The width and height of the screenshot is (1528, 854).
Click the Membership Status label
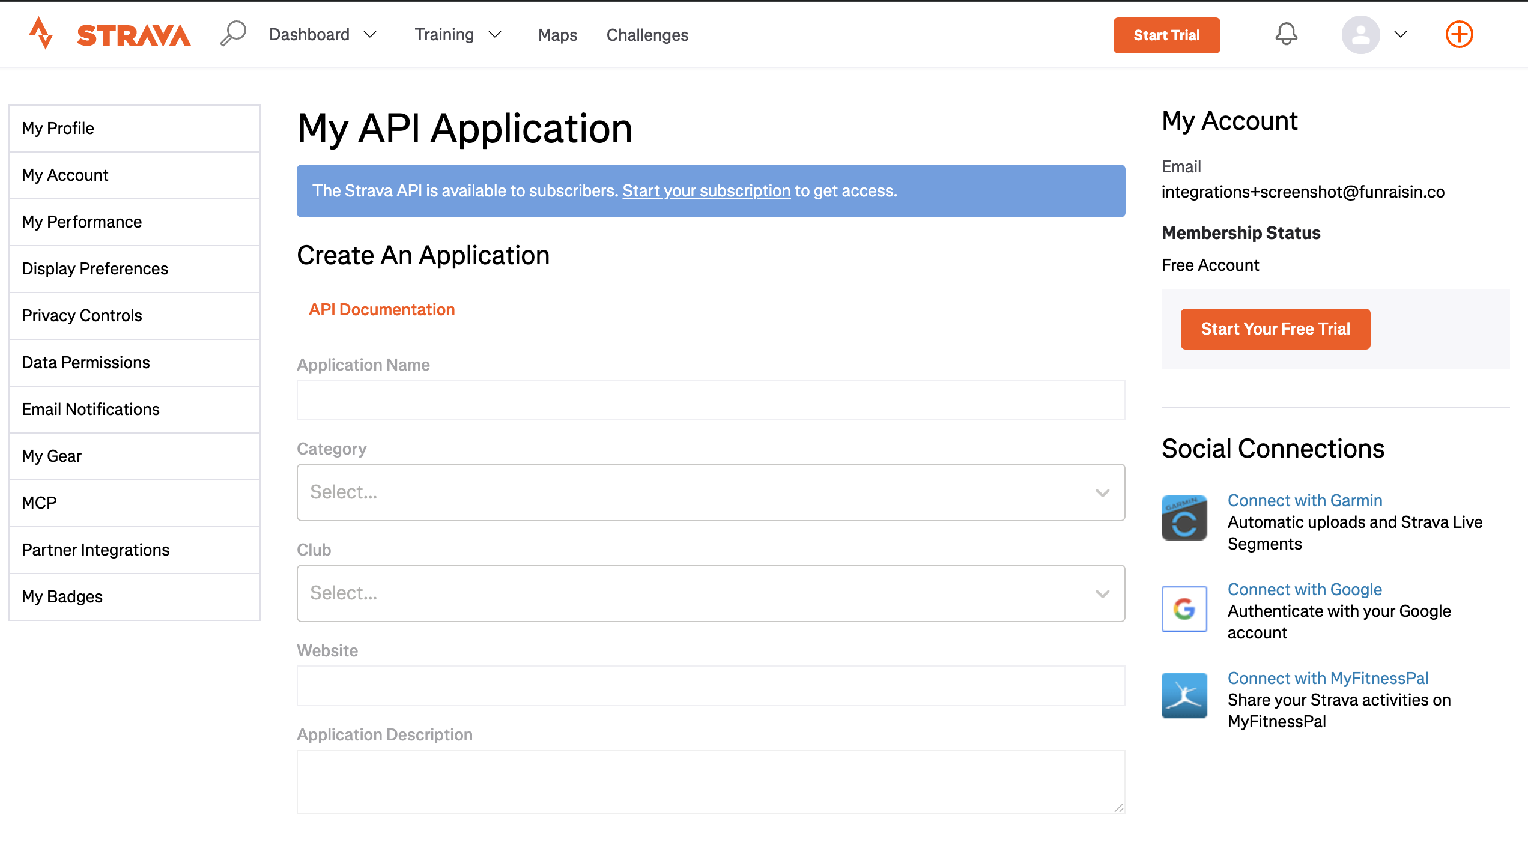1241,233
